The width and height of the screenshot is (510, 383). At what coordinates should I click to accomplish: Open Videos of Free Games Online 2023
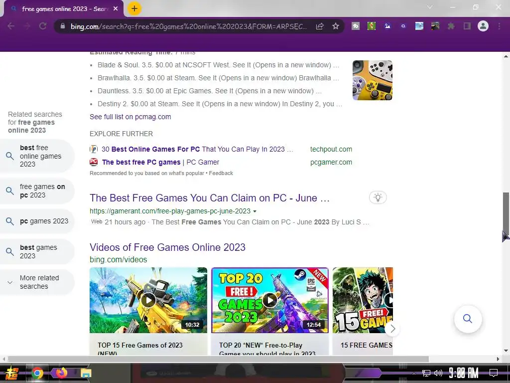pyautogui.click(x=167, y=247)
